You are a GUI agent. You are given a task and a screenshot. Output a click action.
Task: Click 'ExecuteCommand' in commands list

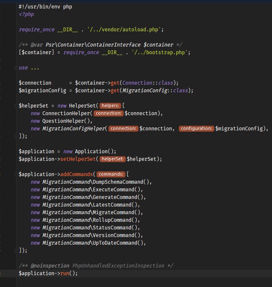pyautogui.click(x=114, y=190)
